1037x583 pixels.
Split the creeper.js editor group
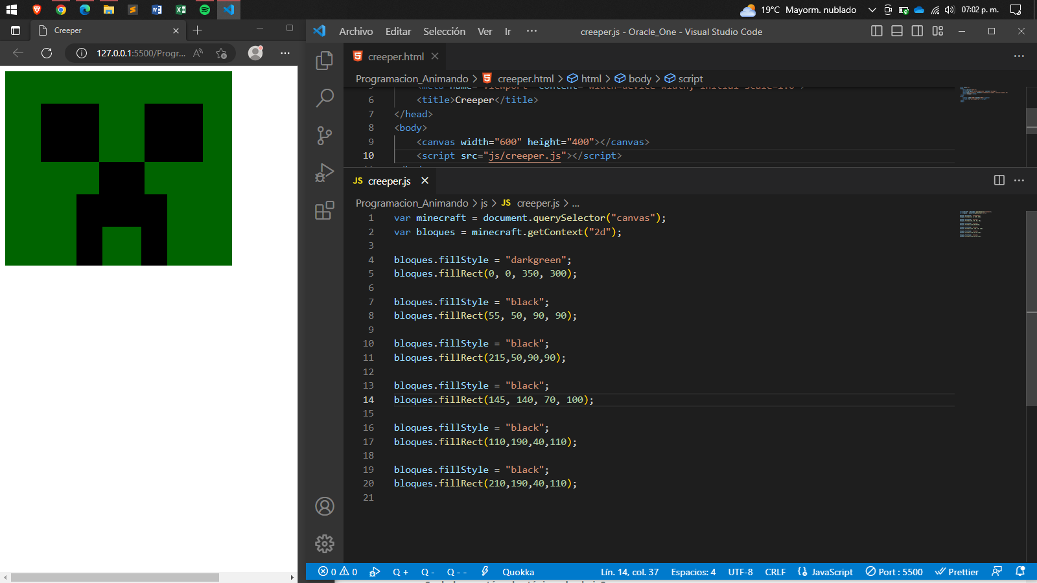tap(999, 180)
